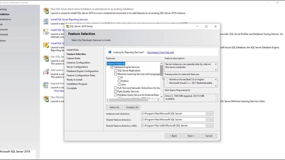285x160 pixels.
Task: Browse for shared feature directory (x86)
Action: tap(210, 126)
